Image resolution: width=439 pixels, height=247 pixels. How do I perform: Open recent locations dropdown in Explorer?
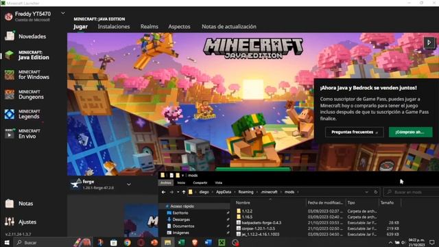178,192
